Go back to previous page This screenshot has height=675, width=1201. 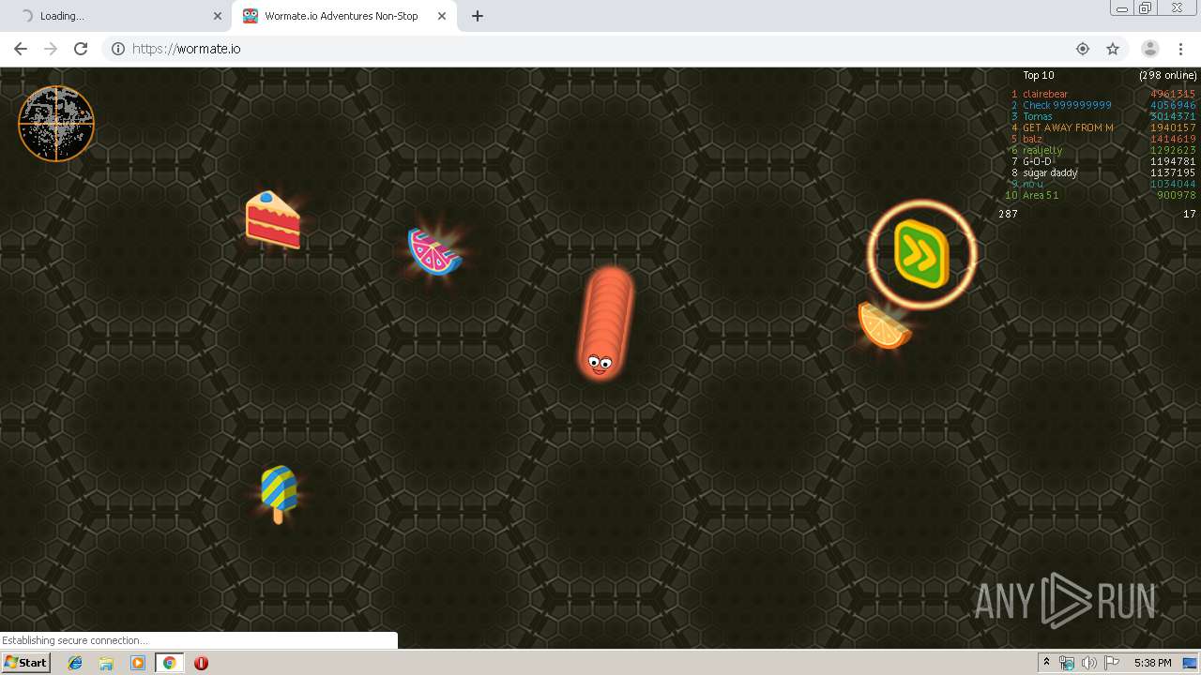tap(21, 49)
